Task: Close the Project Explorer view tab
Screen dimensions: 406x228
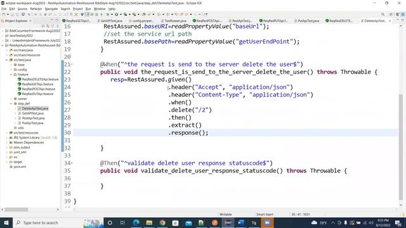Action: point(30,21)
